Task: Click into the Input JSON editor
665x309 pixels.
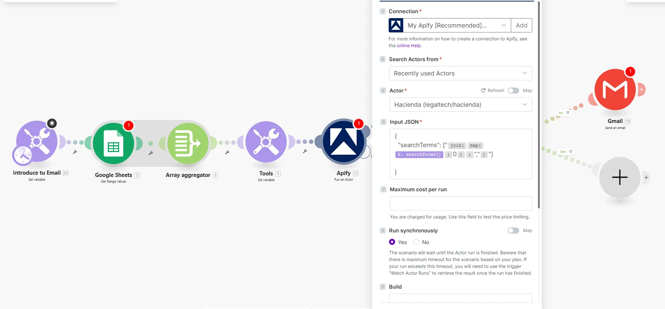Action: click(461, 154)
